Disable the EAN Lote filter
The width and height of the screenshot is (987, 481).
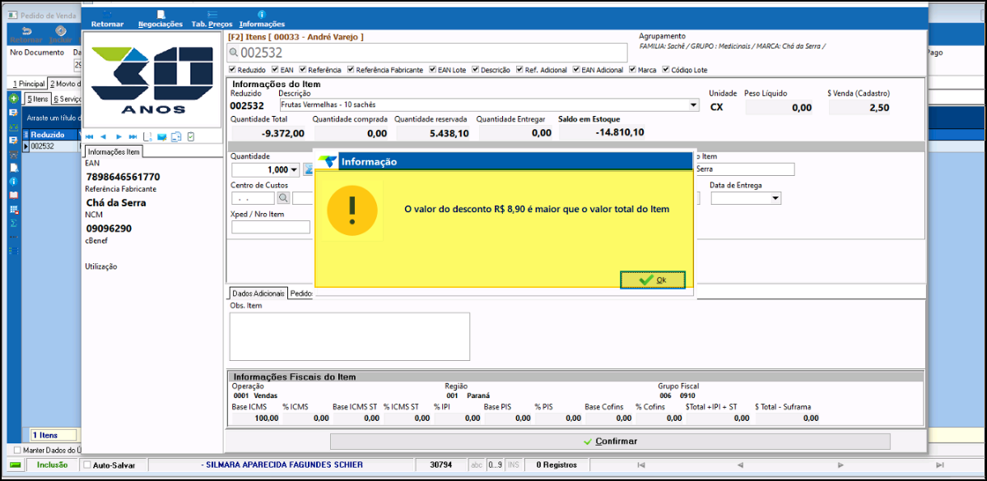point(432,70)
